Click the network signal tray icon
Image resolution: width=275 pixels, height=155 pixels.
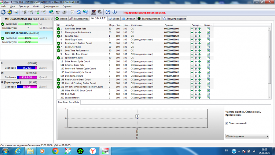[254, 151]
